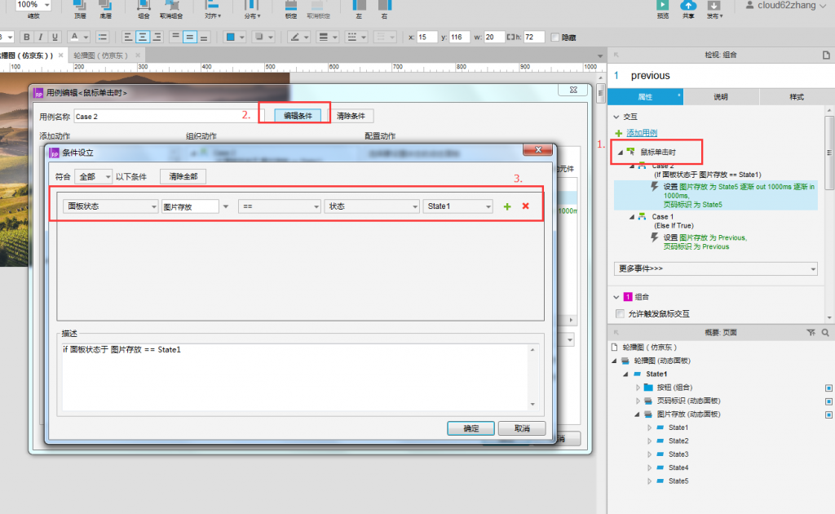
Task: Set vertical text alignment to top
Action: (175, 37)
